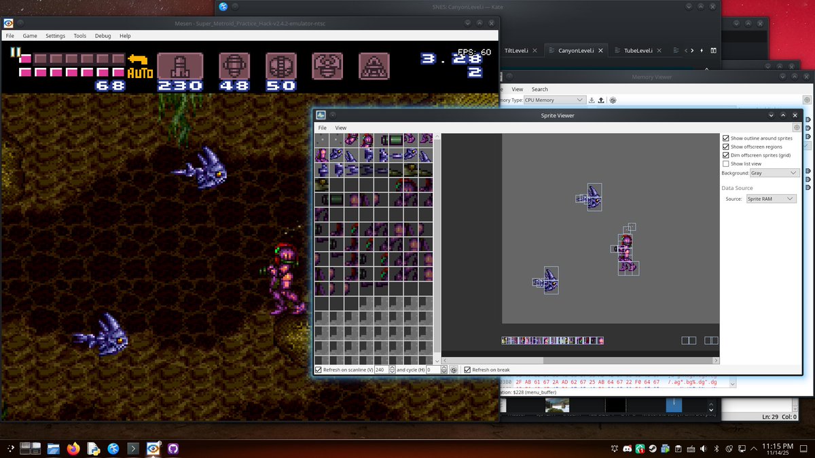This screenshot has width=815, height=458.
Task: Open Mesen Game menu
Action: pyautogui.click(x=30, y=35)
